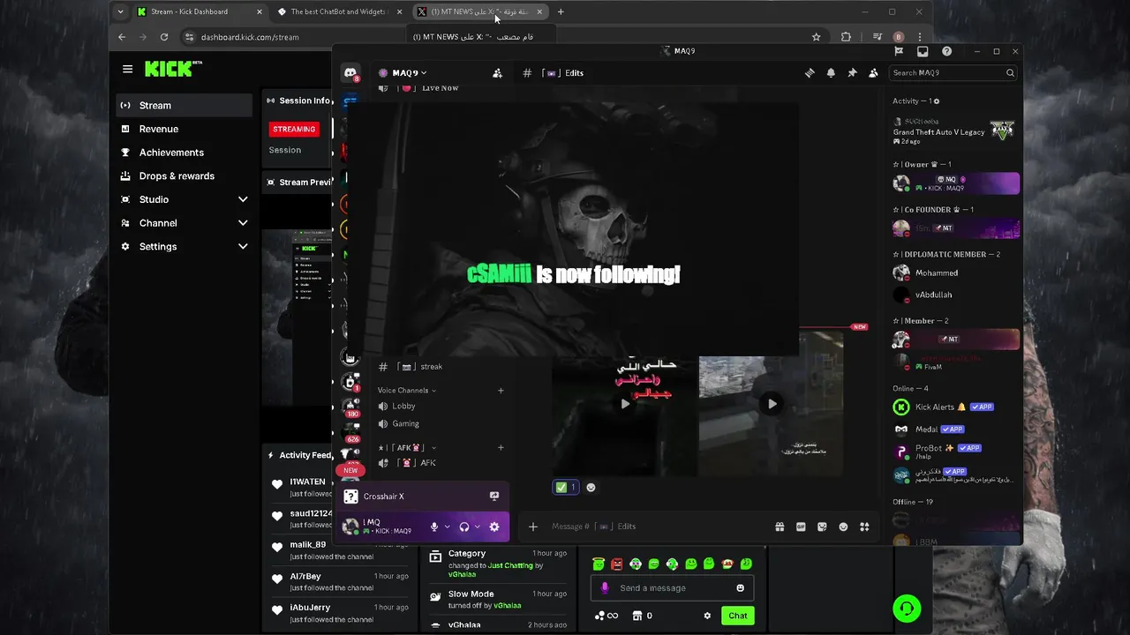Send message with Kick Chat button

pyautogui.click(x=738, y=616)
